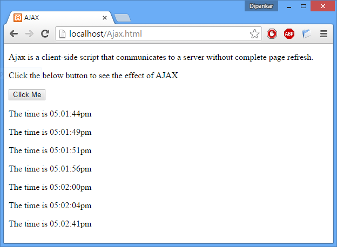Screen dimensions: 337x247
Task: Open the red stop-hand extension icon
Action: [272, 33]
